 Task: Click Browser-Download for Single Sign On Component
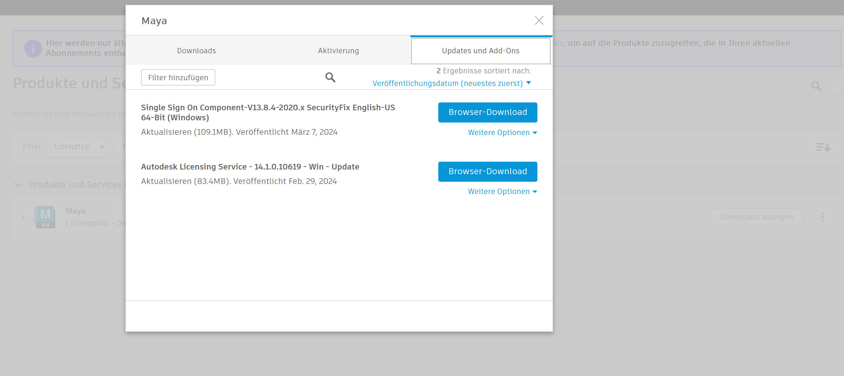coord(487,112)
